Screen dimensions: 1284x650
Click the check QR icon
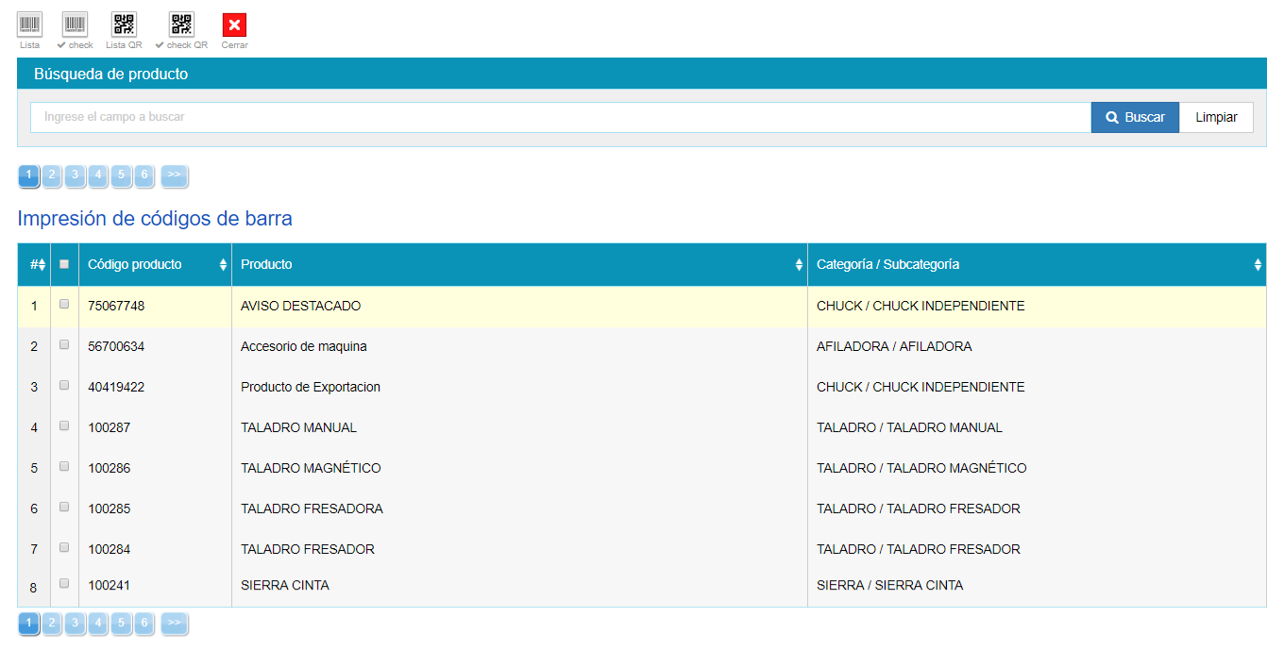[181, 25]
